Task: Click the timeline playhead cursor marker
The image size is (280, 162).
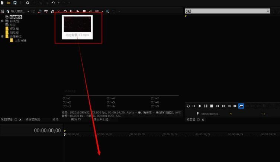Action: coord(64,135)
